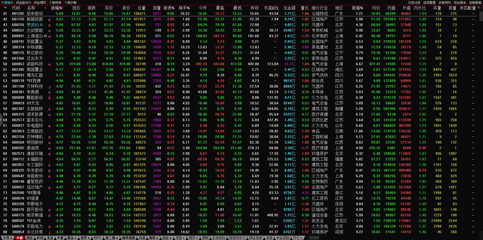Screen dimensions: 483x240
Task: Click the R marker beside 京能电力
Action: tap(49, 227)
